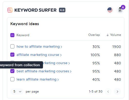Sort the list by Overlap column
Screen dimensions: 129x100
click(94, 35)
